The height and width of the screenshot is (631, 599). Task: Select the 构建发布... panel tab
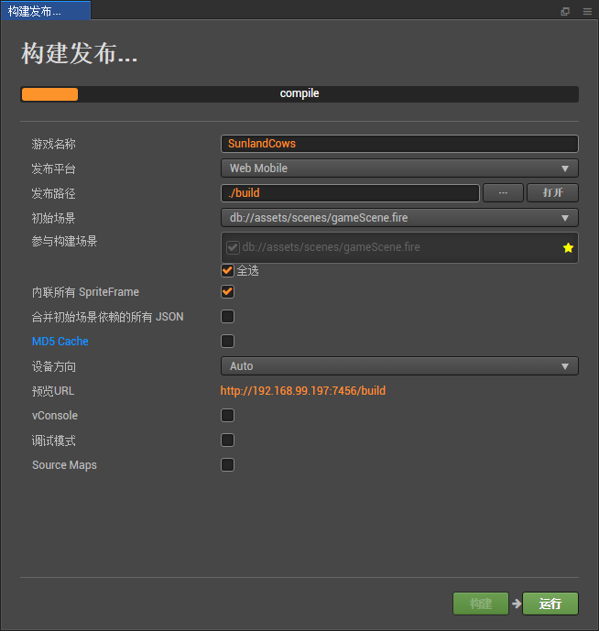pyautogui.click(x=45, y=11)
